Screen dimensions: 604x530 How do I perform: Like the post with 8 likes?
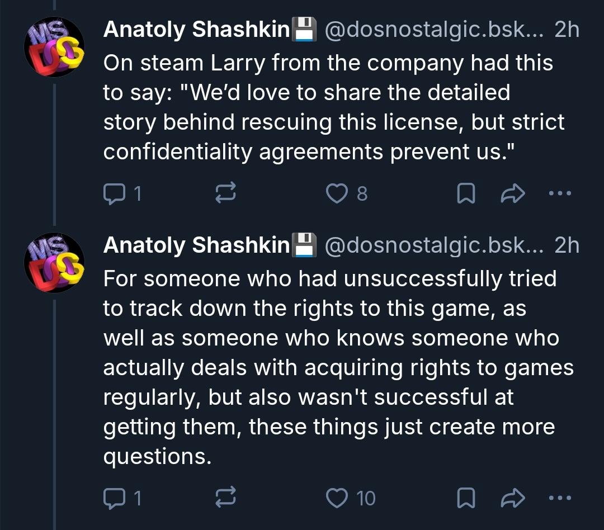coord(337,193)
